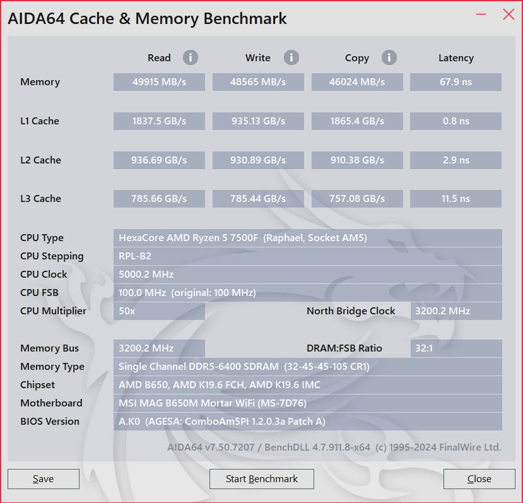The image size is (523, 503).
Task: Click the CPU Clock value 5000.2 MHz
Action: coord(307,275)
